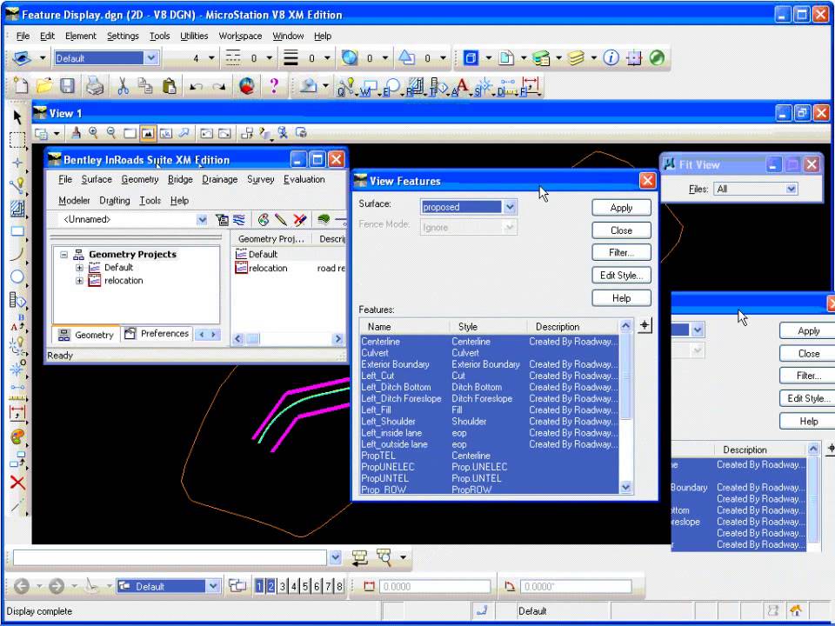Screen dimensions: 835x626
Task: Click the Print icon
Action: tap(95, 86)
